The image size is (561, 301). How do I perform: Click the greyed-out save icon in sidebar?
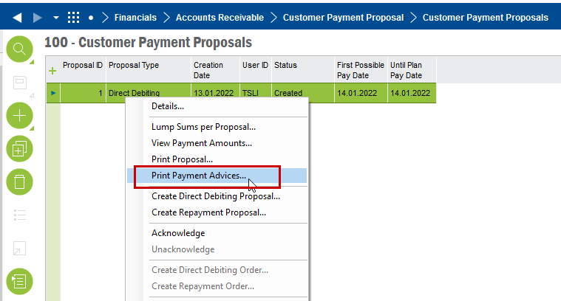[20, 83]
